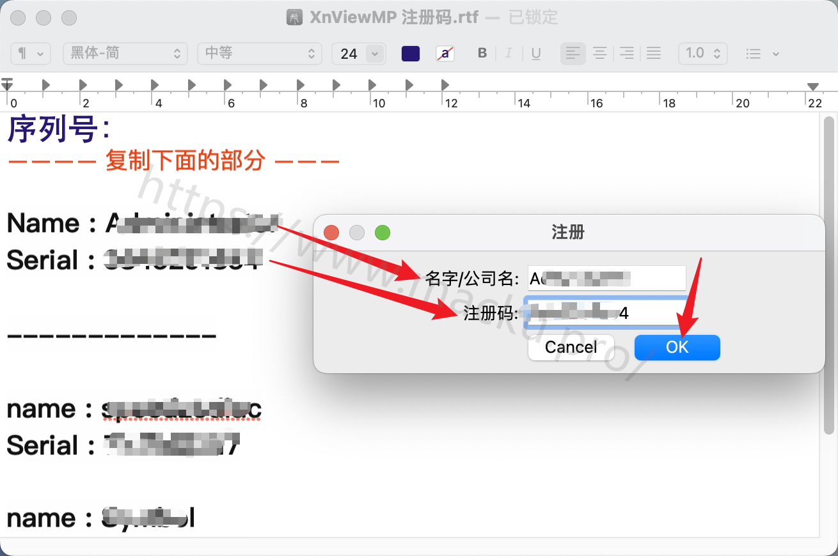Justify the text
The height and width of the screenshot is (556, 838).
[653, 54]
